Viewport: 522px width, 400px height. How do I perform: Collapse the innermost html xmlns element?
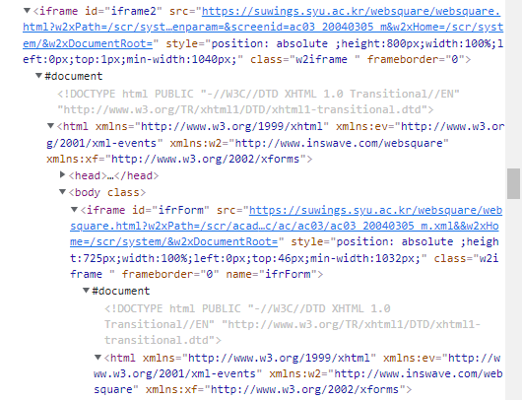coord(98,358)
